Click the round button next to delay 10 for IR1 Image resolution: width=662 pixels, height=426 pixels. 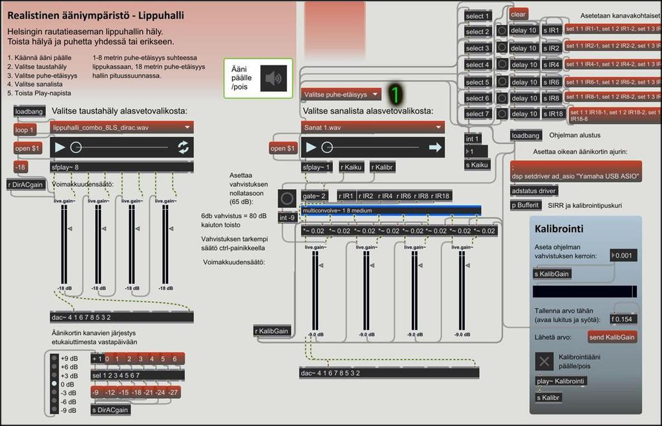pos(502,30)
